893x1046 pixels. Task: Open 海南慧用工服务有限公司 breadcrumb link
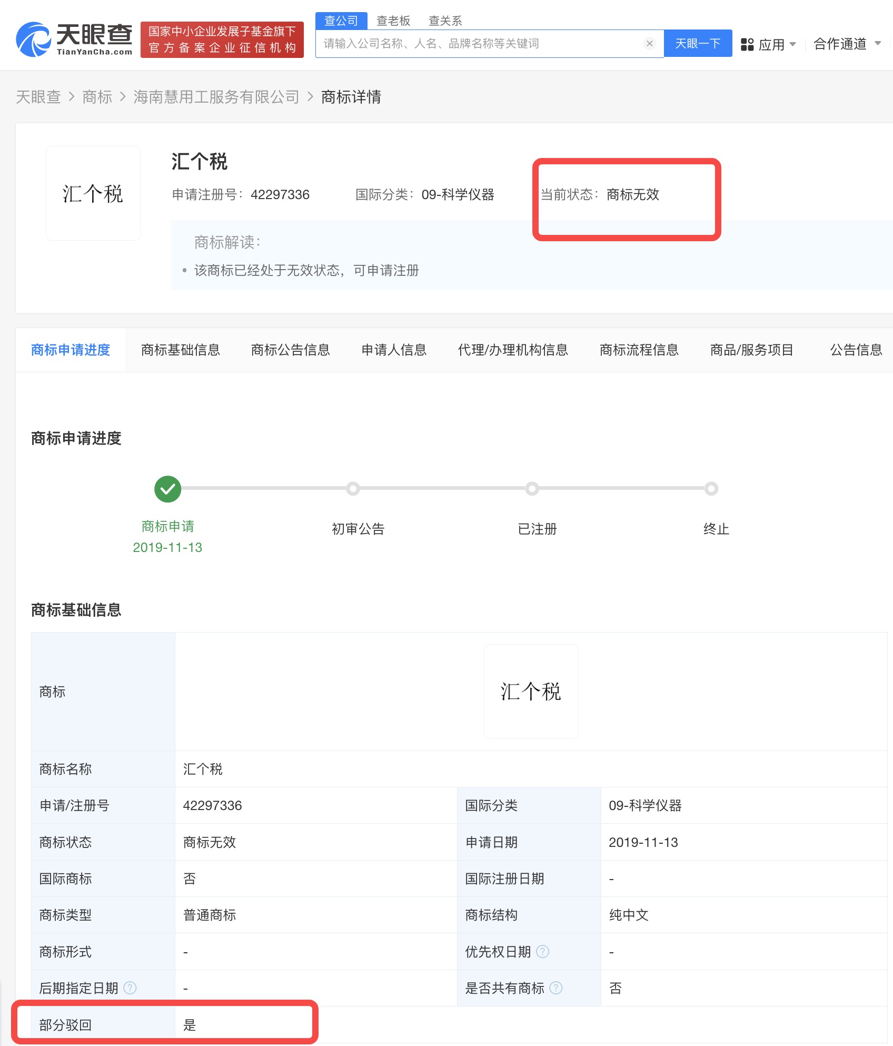(x=216, y=97)
